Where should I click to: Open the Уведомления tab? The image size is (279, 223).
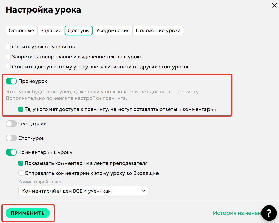tap(113, 30)
